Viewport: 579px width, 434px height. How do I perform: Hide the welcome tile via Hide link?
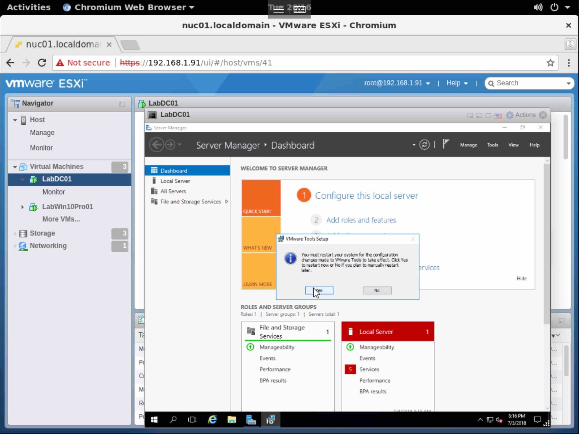pos(521,279)
